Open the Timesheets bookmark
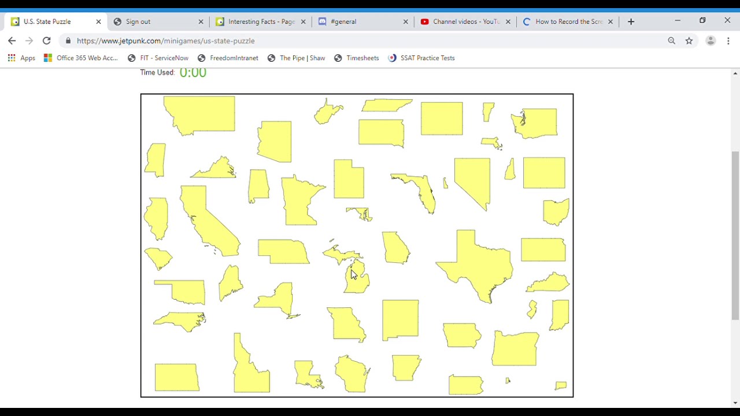740x416 pixels. [x=356, y=58]
